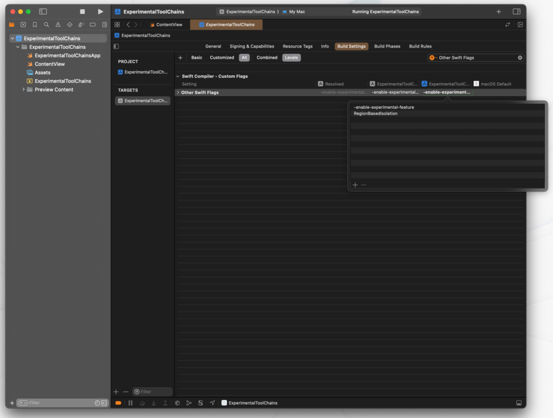Select the project under PROJECT
553x418 pixels.
[143, 72]
